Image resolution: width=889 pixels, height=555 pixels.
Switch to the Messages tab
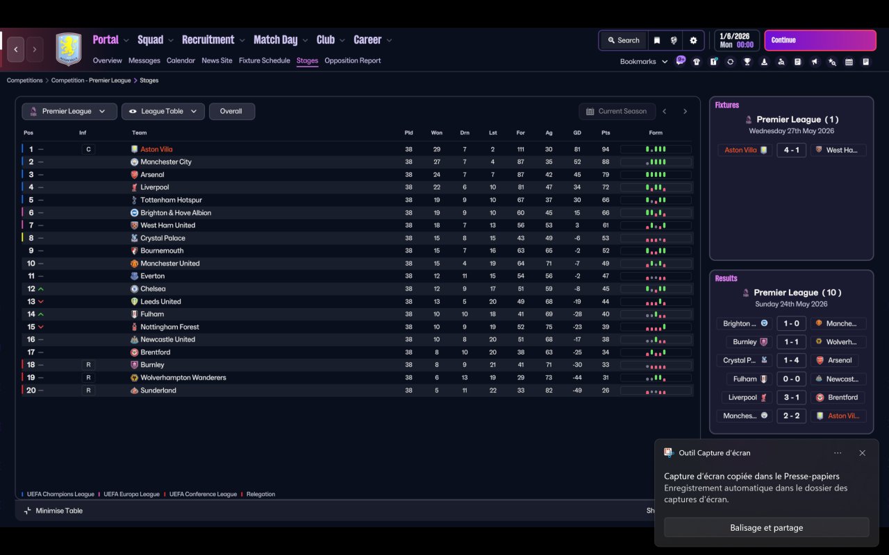click(x=144, y=60)
